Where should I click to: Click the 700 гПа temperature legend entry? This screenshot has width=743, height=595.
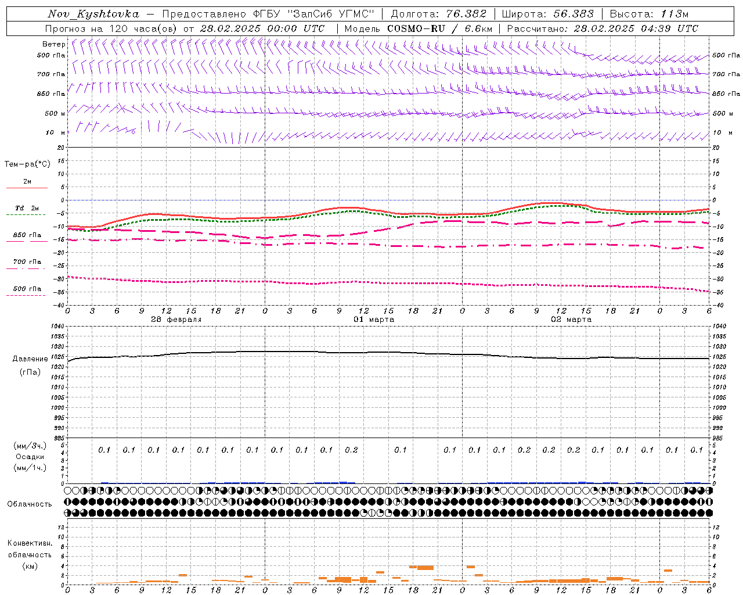[x=27, y=261]
